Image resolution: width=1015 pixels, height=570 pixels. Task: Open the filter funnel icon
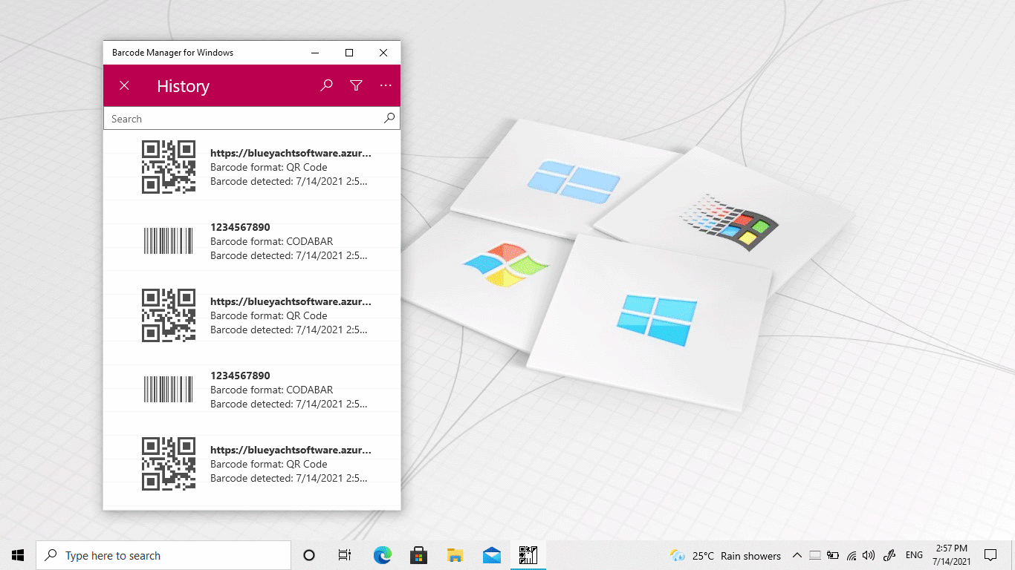356,85
